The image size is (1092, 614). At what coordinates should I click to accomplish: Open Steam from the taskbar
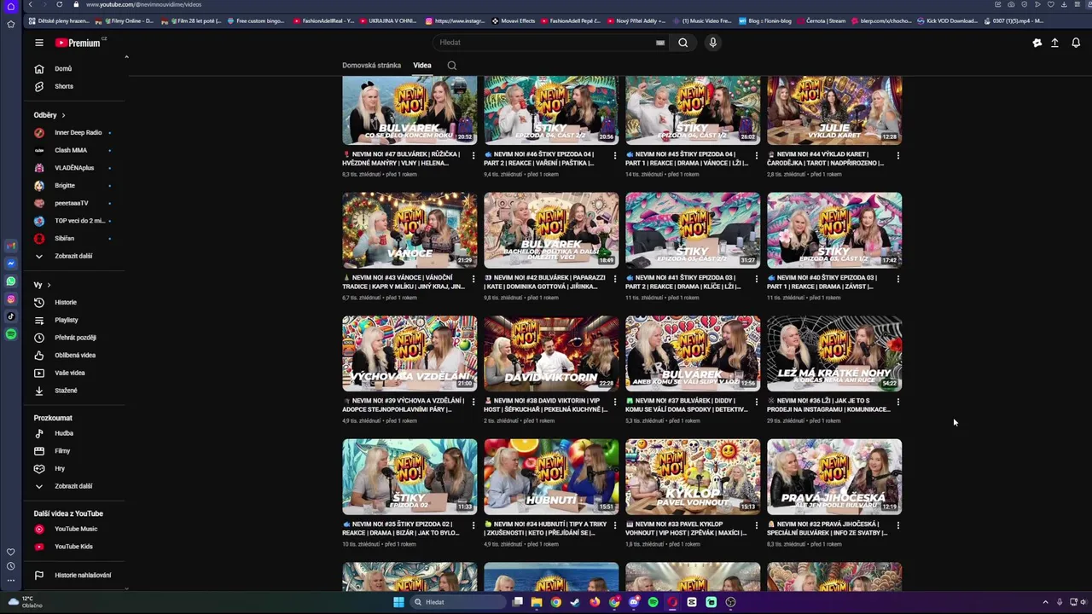(x=575, y=602)
